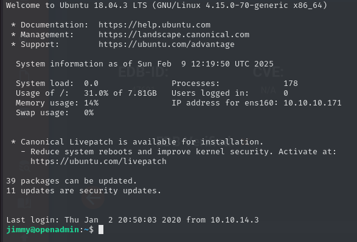
Task: Click the Users logged in value 0
Action: pos(286,93)
